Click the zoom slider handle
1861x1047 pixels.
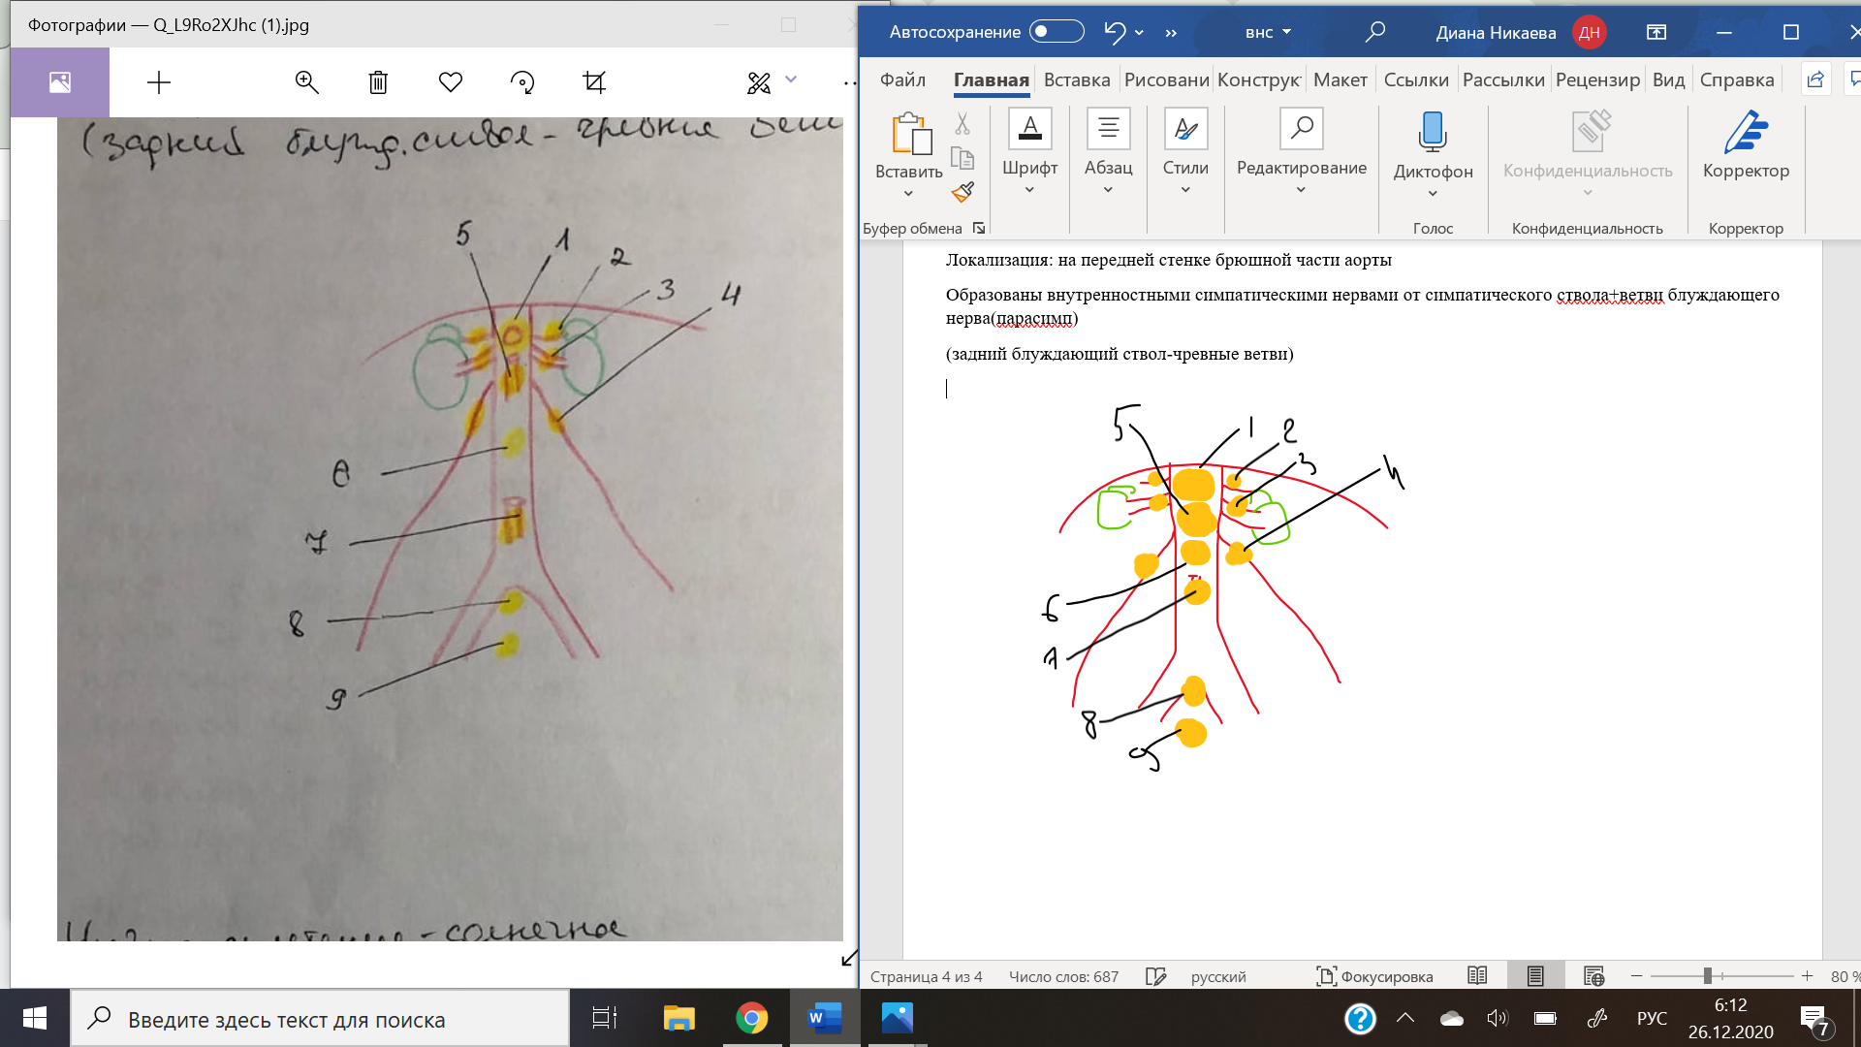point(1708,976)
